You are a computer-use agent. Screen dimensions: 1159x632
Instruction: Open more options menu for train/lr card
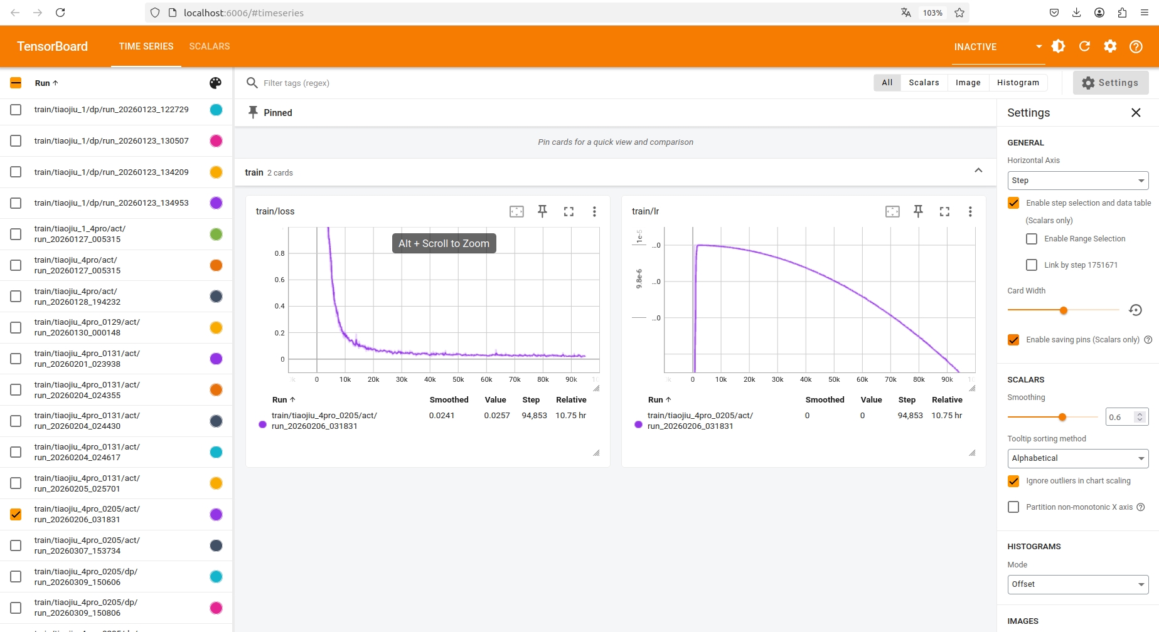coord(970,211)
